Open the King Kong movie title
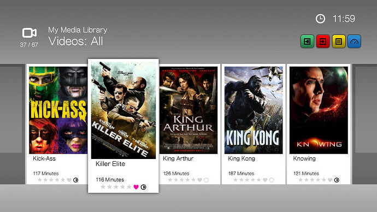Image resolution: width=377 pixels, height=212 pixels. click(241, 158)
